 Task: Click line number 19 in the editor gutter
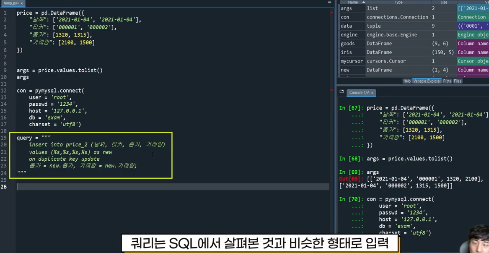pyautogui.click(x=4, y=138)
